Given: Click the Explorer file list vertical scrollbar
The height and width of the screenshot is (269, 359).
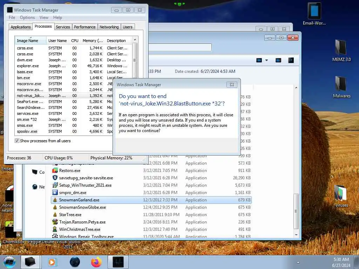Looking at the screenshot, I should pos(296,211).
